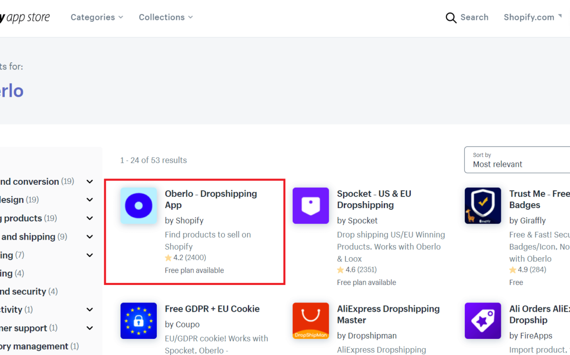
Task: Expand the chevron next to products (19)
Action: [90, 218]
